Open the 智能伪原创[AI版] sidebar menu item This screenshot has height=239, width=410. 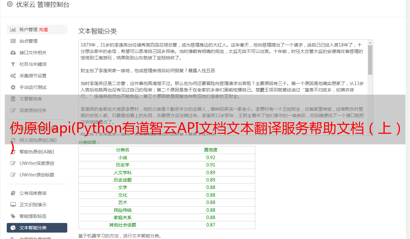click(37, 152)
